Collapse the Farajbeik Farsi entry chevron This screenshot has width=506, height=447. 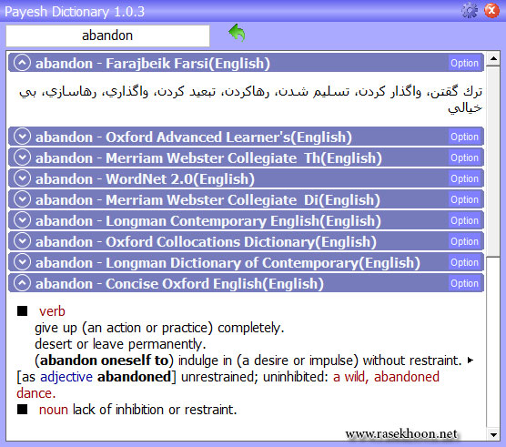pyautogui.click(x=22, y=63)
